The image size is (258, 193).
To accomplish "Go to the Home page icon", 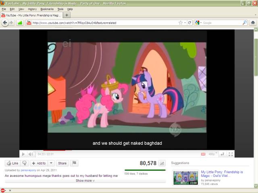I will click(x=253, y=23).
